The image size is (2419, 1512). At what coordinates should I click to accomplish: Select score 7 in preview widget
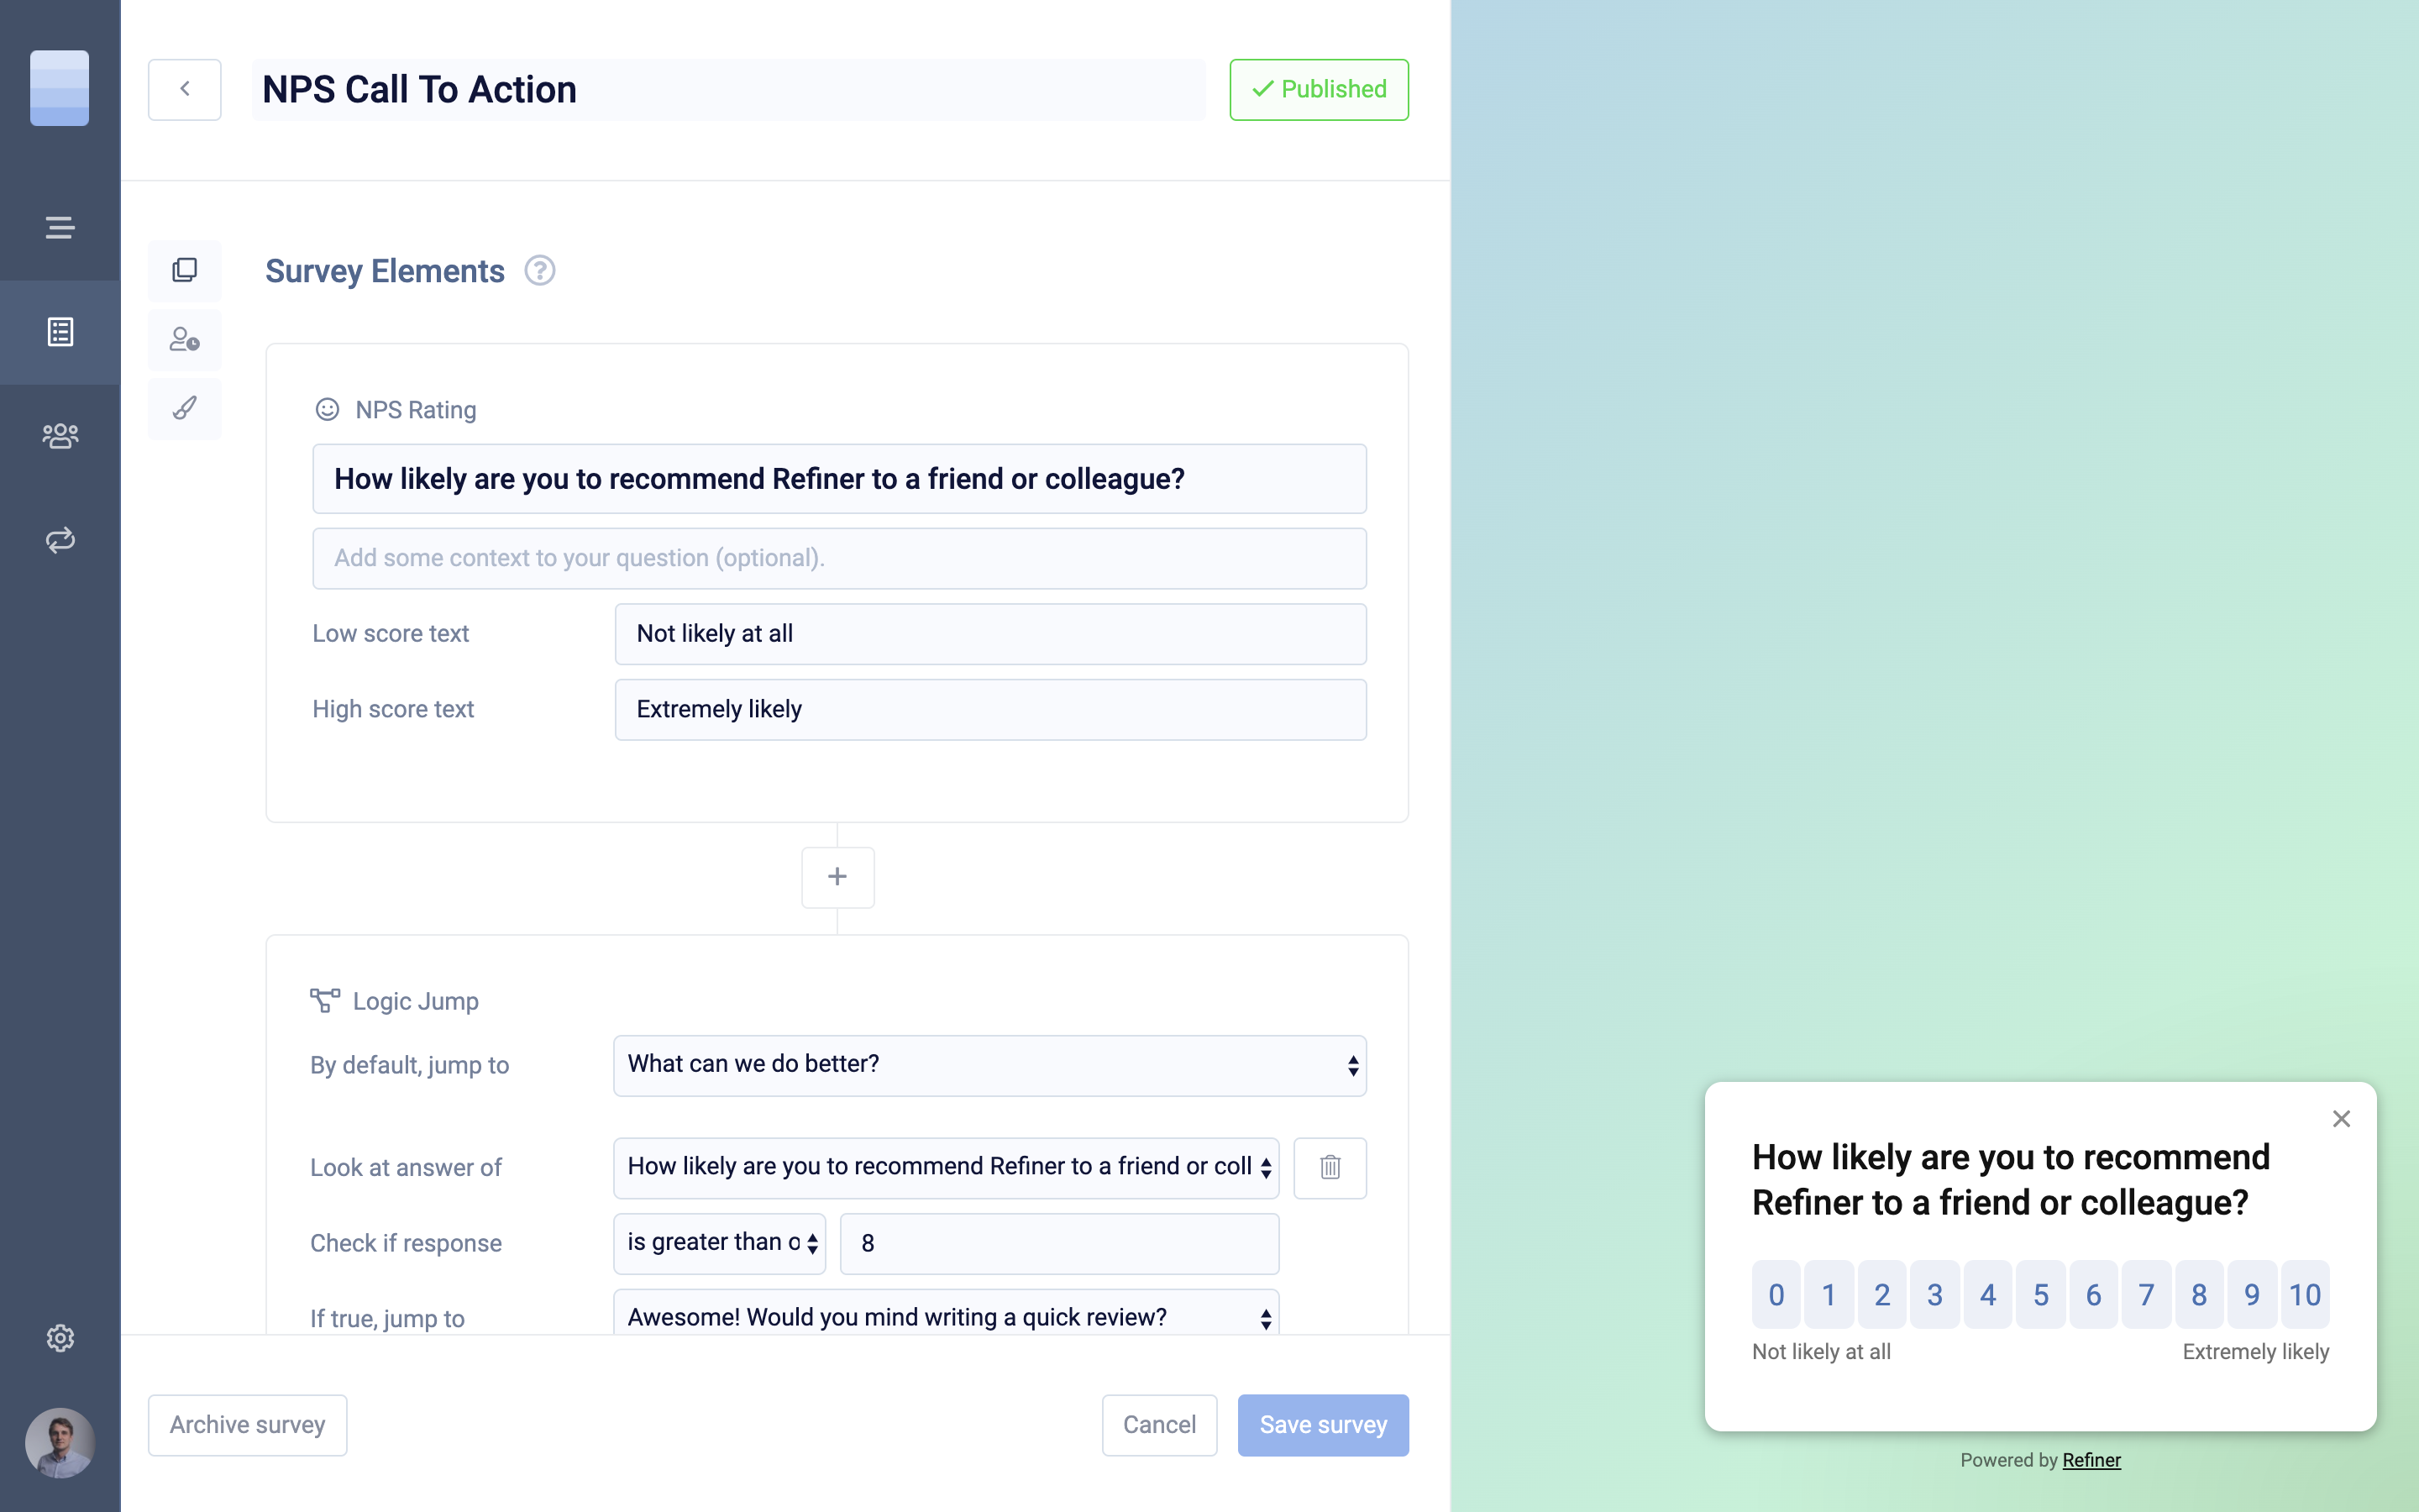2147,1295
